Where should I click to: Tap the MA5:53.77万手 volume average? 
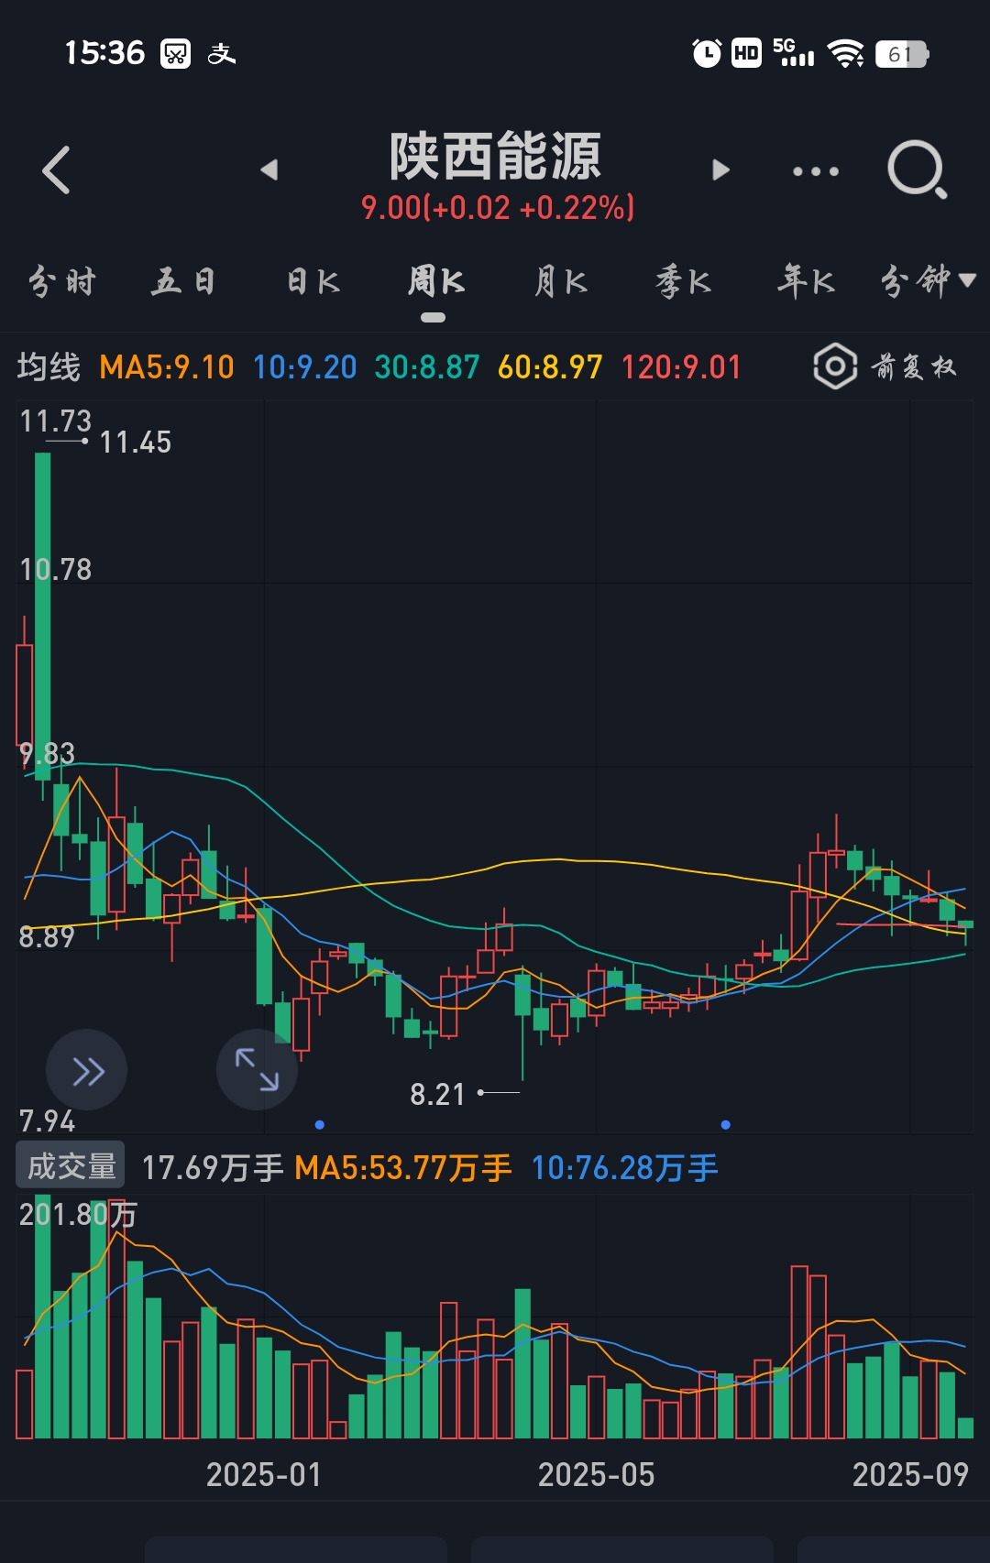click(403, 1168)
